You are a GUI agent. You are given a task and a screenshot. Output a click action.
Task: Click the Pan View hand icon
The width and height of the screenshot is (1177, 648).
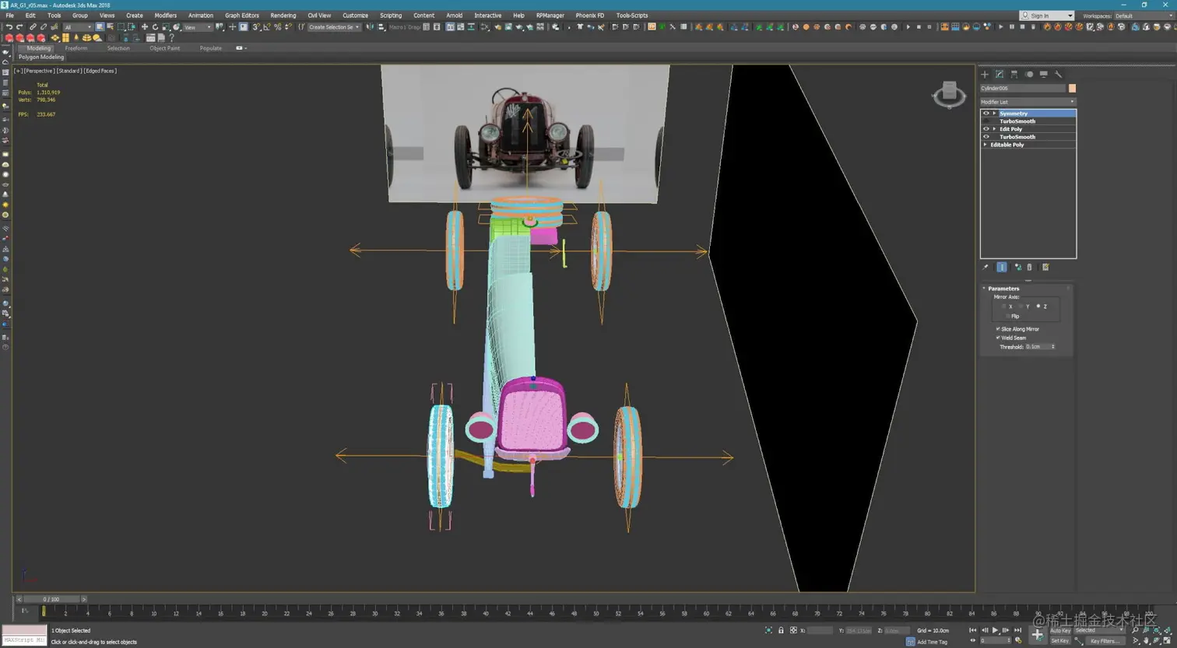click(x=1147, y=641)
